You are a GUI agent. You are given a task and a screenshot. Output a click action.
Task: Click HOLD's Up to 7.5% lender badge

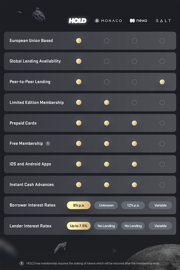coord(79,226)
